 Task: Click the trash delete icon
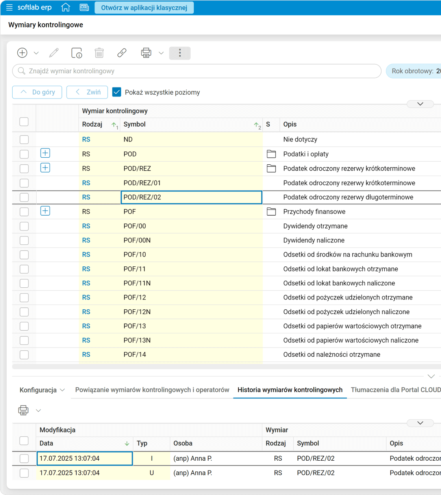(x=99, y=53)
